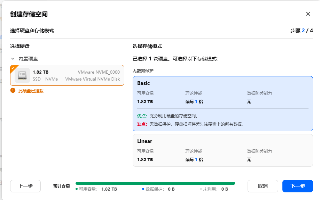The image size is (320, 200).
Task: Click the 内置硬盘 group label
Action: click(x=28, y=59)
